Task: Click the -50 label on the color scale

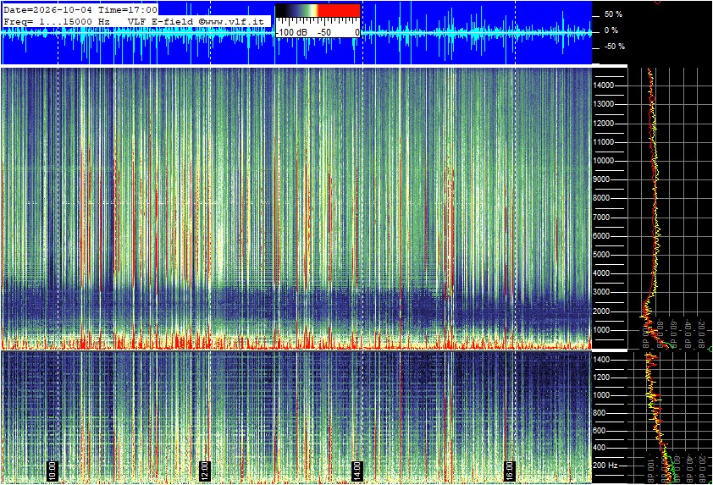Action: (323, 32)
